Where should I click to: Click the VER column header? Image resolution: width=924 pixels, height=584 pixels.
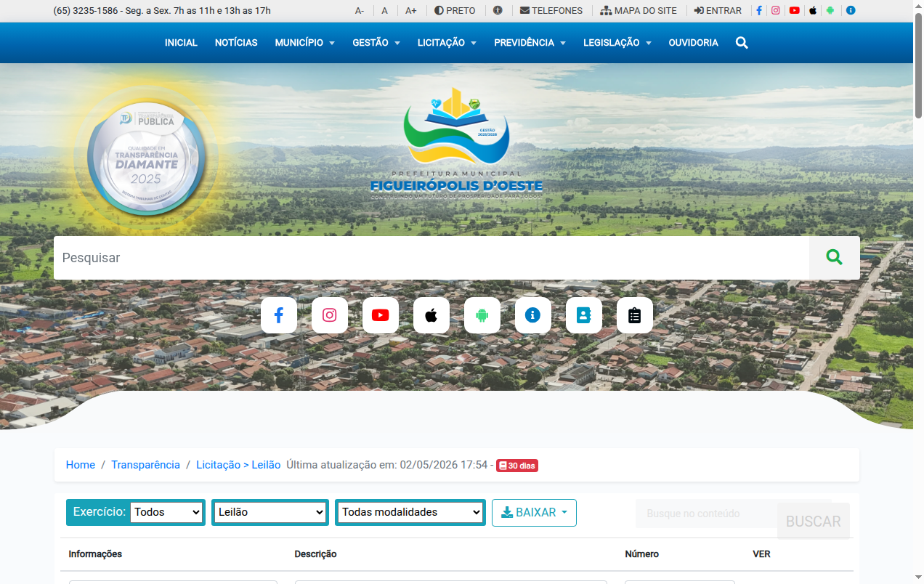[x=761, y=554]
